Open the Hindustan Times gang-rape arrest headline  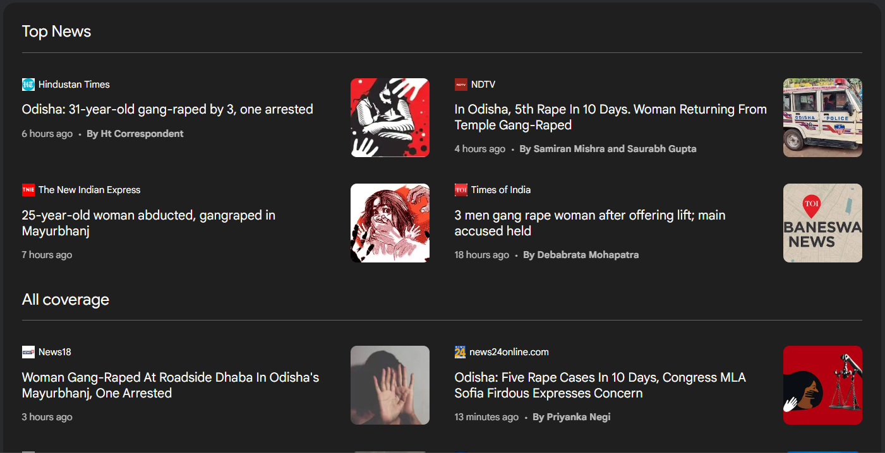click(167, 109)
